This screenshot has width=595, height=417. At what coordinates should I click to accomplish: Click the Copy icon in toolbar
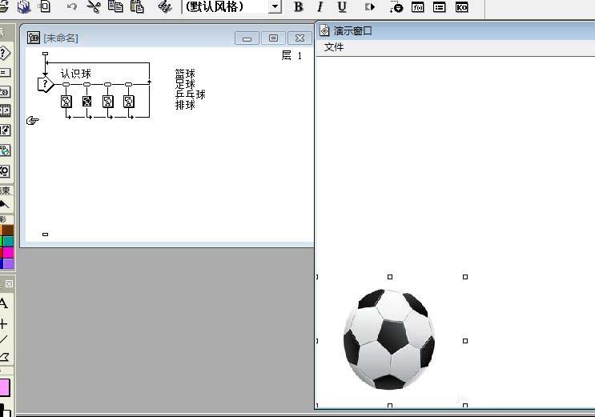pyautogui.click(x=115, y=6)
